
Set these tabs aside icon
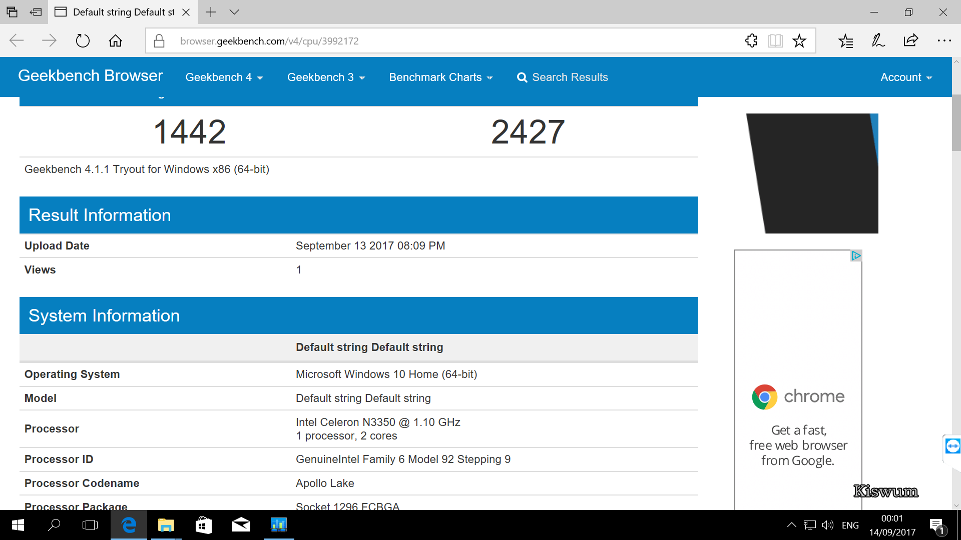tap(36, 12)
